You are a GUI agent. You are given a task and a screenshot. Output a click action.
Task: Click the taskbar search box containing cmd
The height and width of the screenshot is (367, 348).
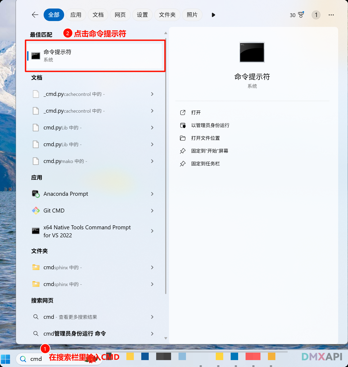[x=36, y=359]
